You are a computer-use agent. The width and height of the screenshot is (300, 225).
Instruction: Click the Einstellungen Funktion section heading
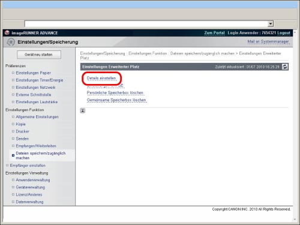click(x=25, y=110)
